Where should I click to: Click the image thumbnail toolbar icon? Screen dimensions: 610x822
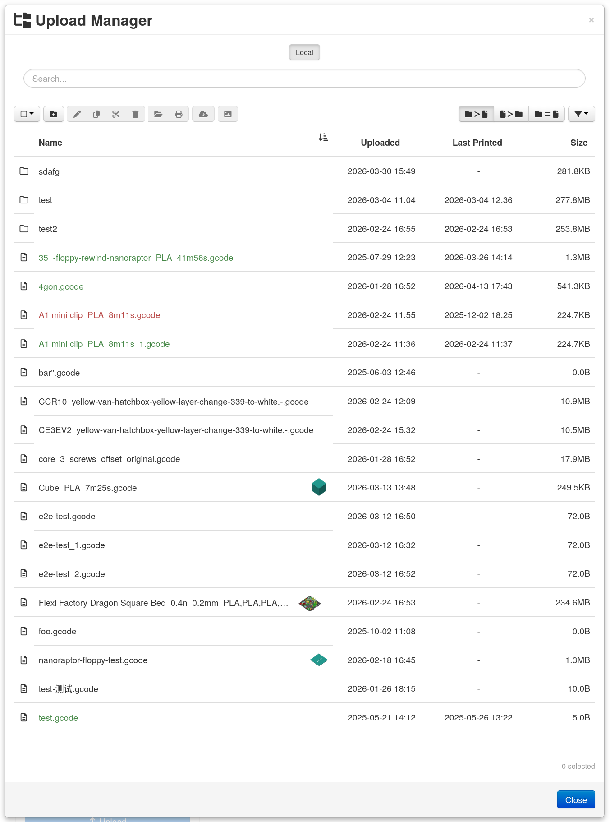pos(228,114)
